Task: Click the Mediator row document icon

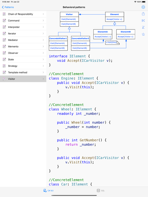Action: click(4, 40)
